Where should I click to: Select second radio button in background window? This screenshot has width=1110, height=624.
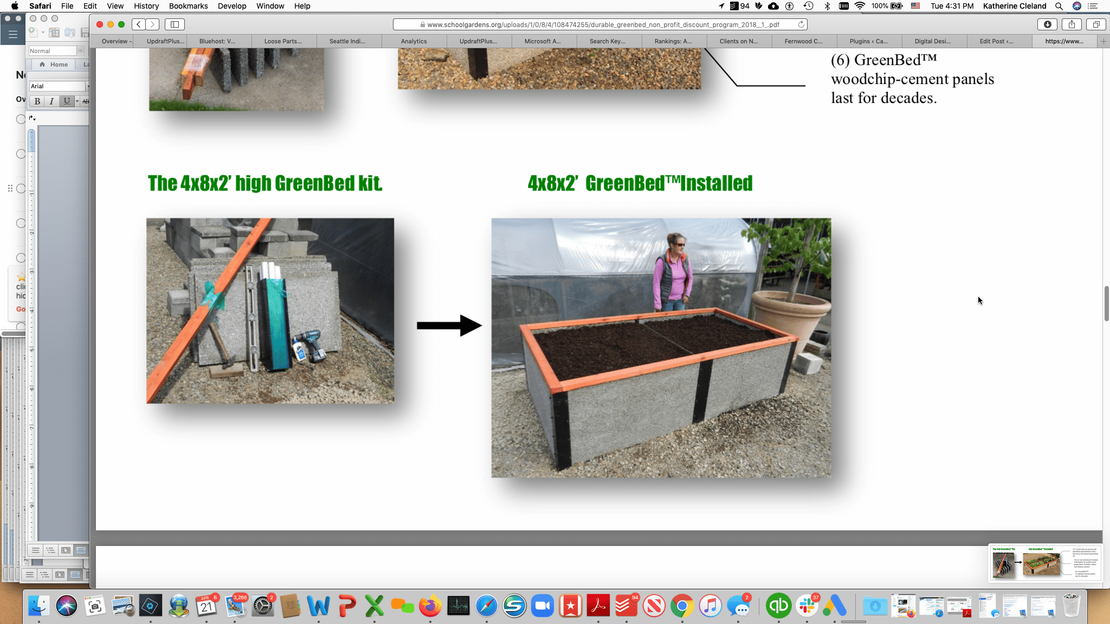pos(21,154)
